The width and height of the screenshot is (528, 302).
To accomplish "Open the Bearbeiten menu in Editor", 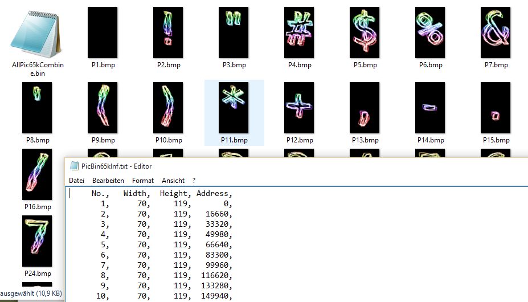I will pyautogui.click(x=108, y=180).
